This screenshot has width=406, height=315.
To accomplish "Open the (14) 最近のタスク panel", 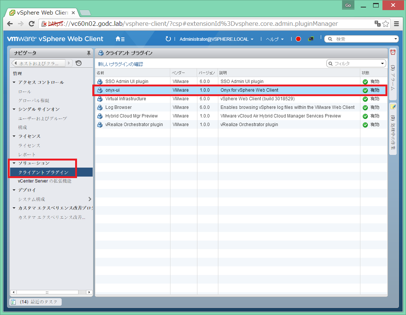I will tap(36, 302).
